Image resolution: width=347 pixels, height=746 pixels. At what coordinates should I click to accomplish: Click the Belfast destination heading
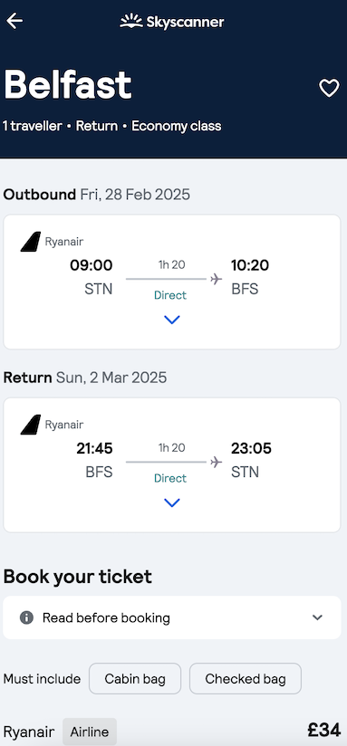click(x=68, y=85)
